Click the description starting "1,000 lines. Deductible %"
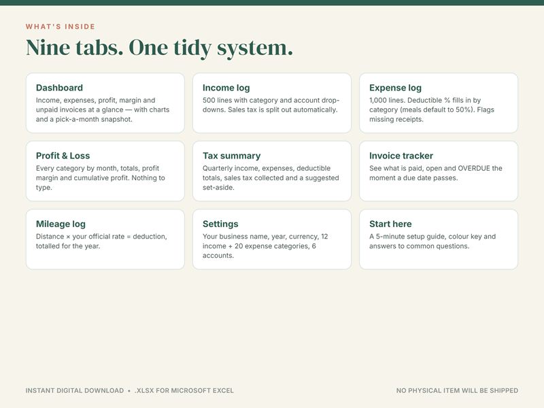This screenshot has height=408, width=544. point(432,109)
